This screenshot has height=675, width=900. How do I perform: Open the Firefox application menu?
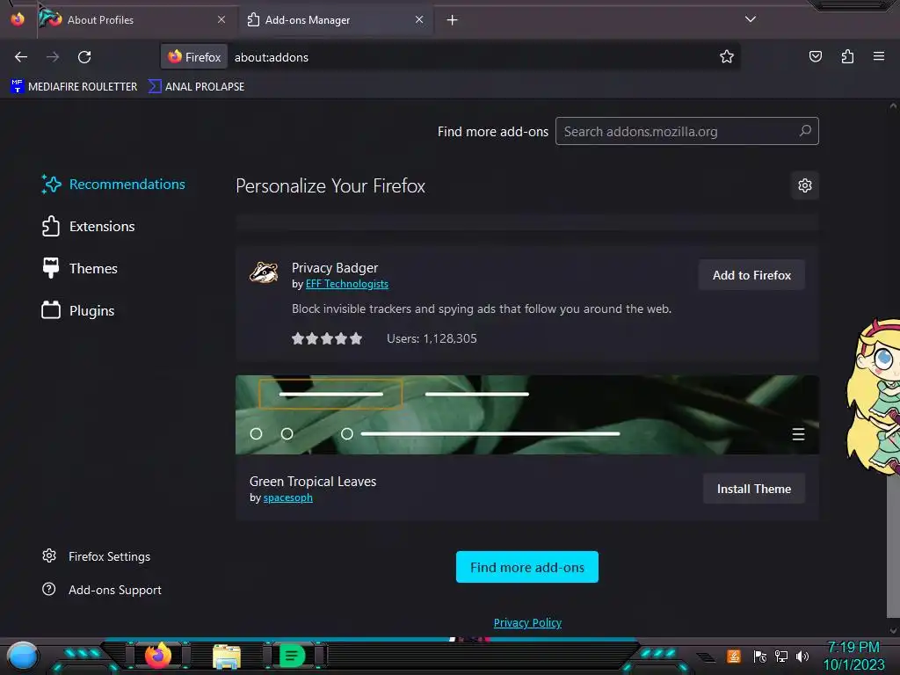tap(879, 56)
